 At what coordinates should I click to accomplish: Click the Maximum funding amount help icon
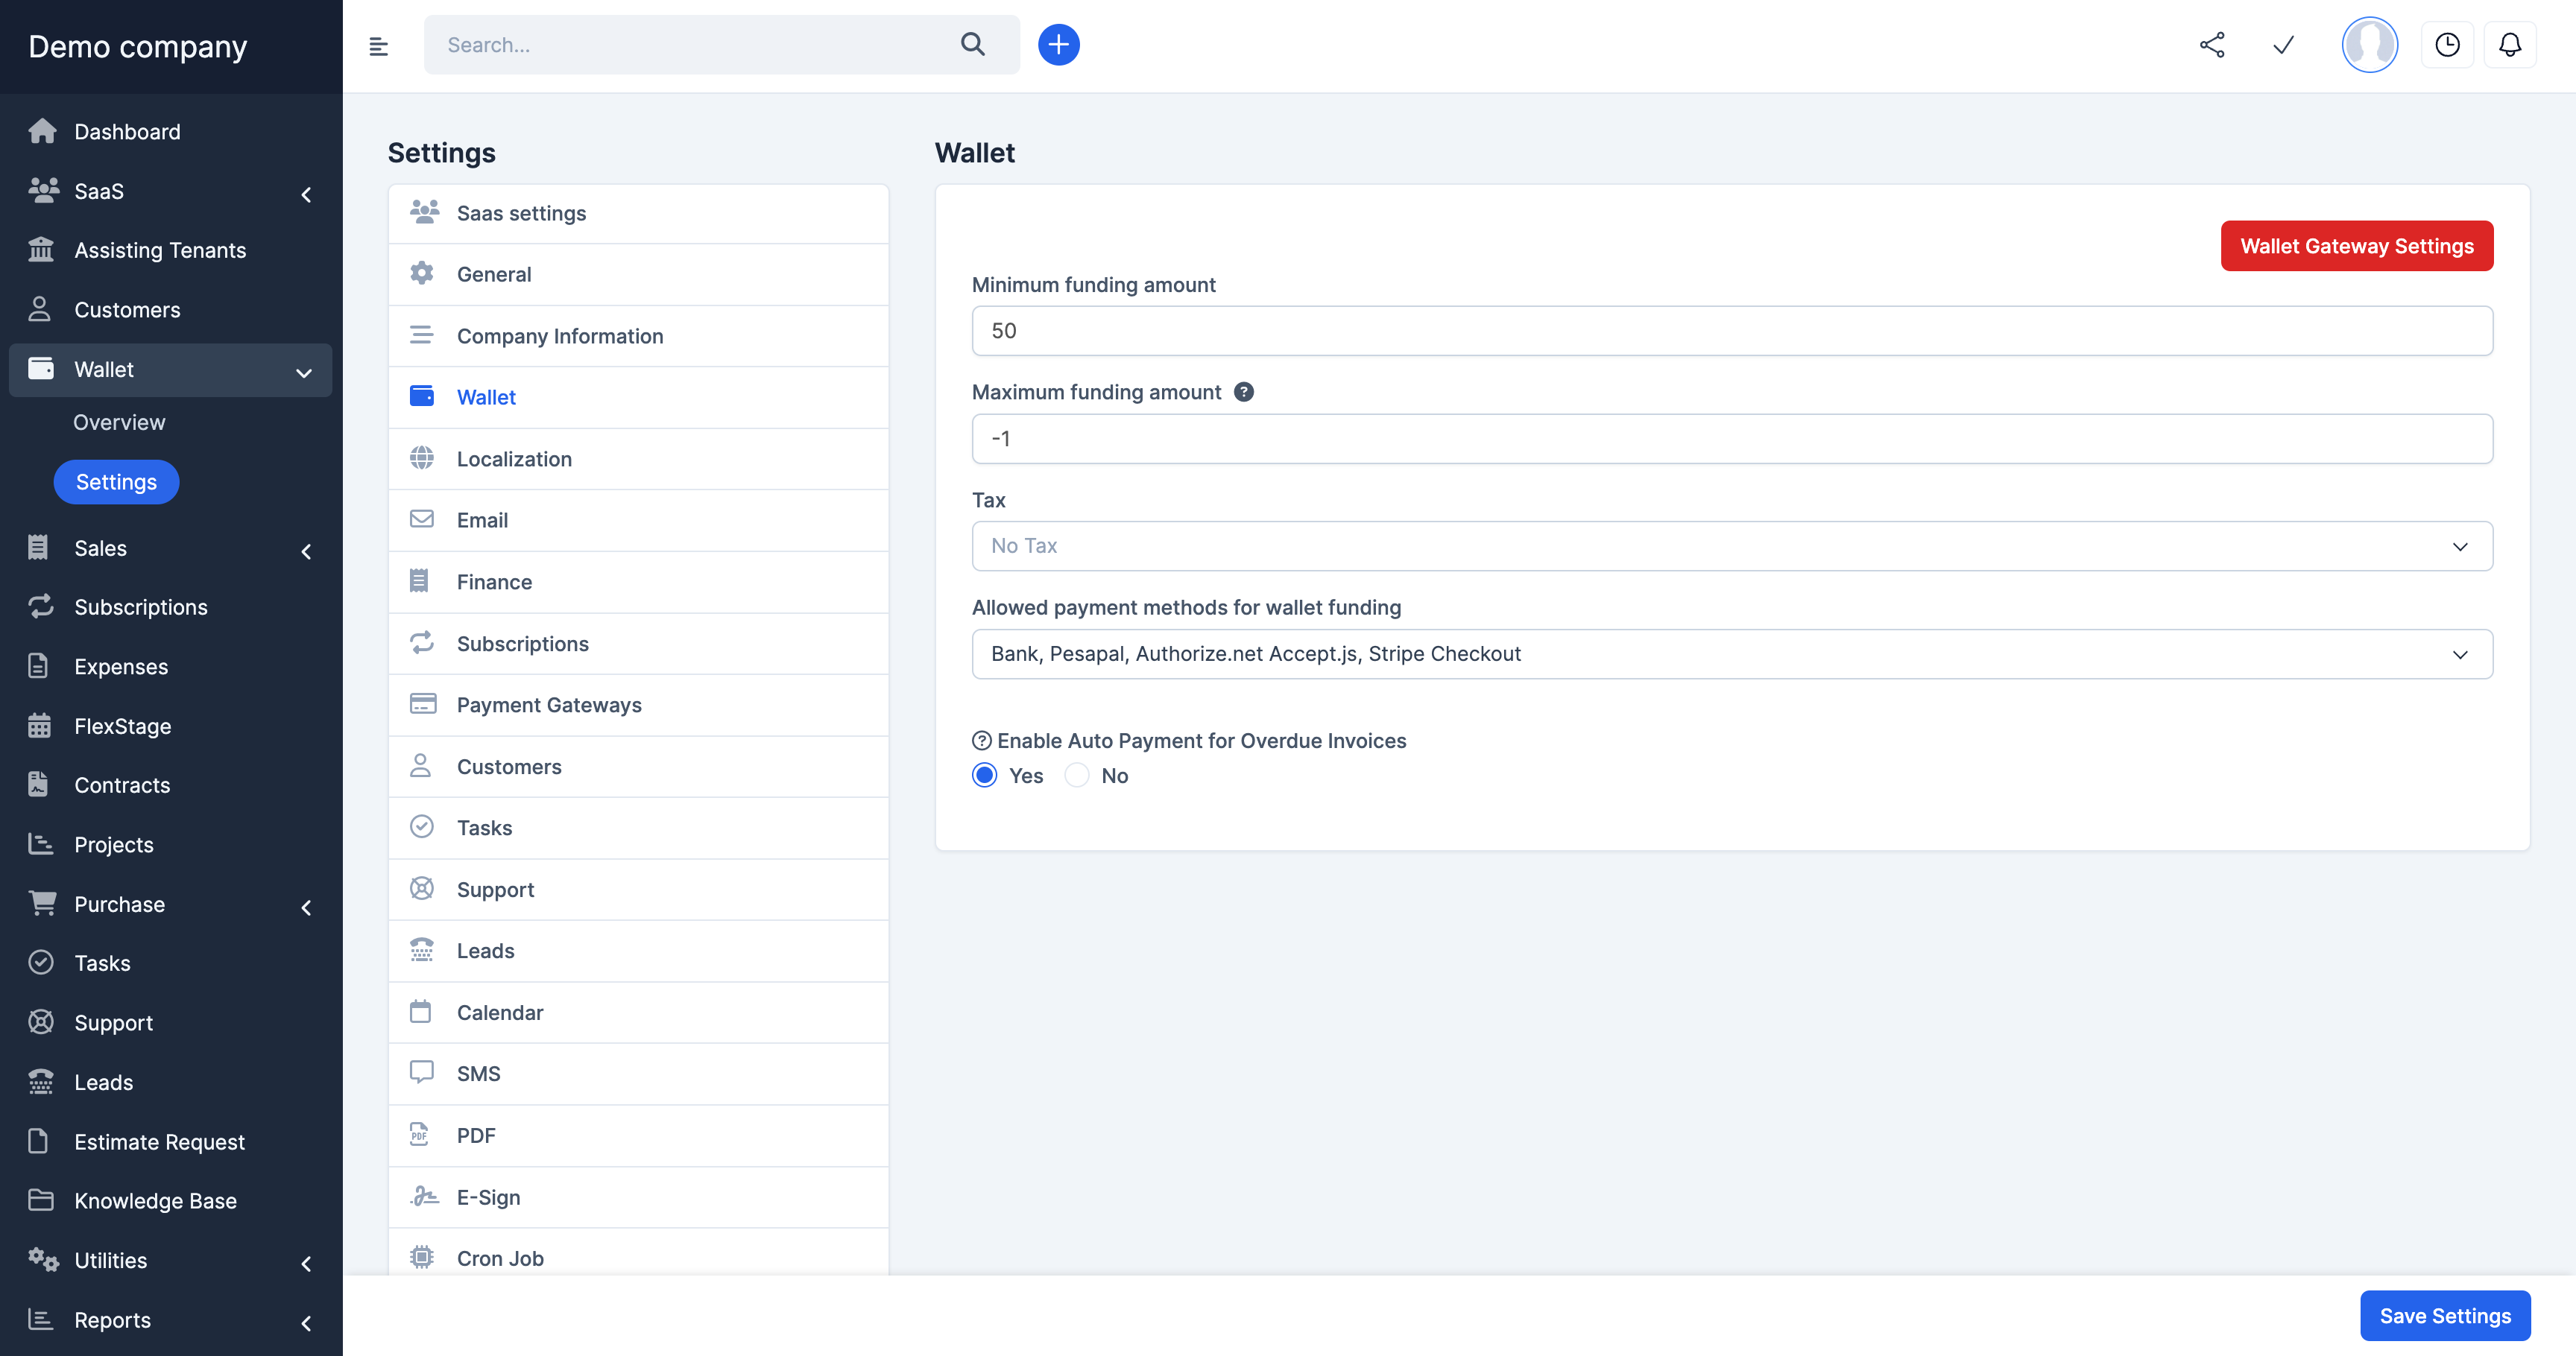pyautogui.click(x=1243, y=392)
